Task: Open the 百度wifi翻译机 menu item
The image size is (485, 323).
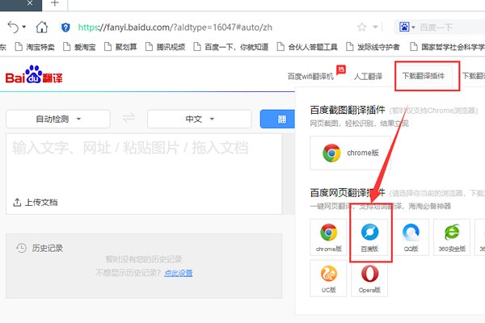Action: (310, 76)
